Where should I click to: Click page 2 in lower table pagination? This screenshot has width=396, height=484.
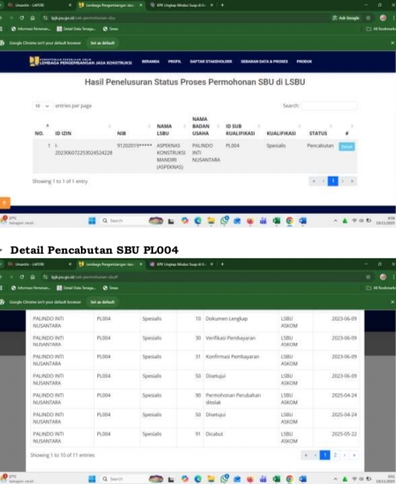(x=335, y=455)
